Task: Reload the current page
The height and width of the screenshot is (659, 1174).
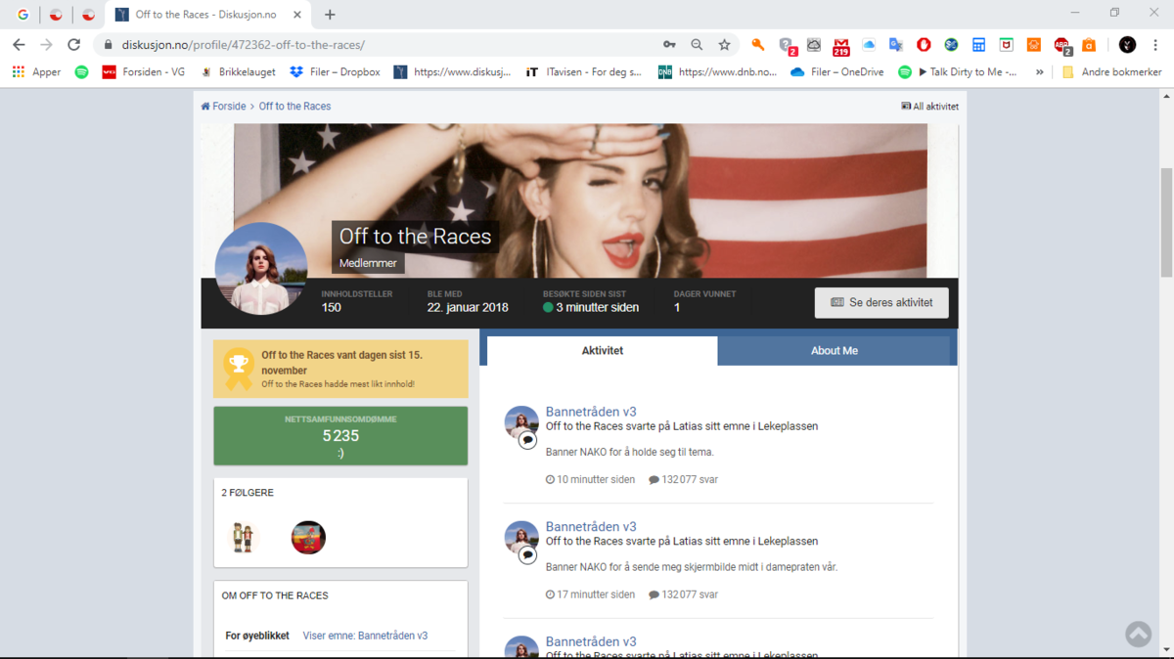Action: point(73,45)
